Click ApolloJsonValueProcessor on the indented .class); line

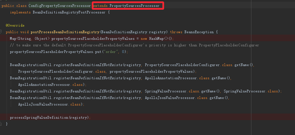43,104
